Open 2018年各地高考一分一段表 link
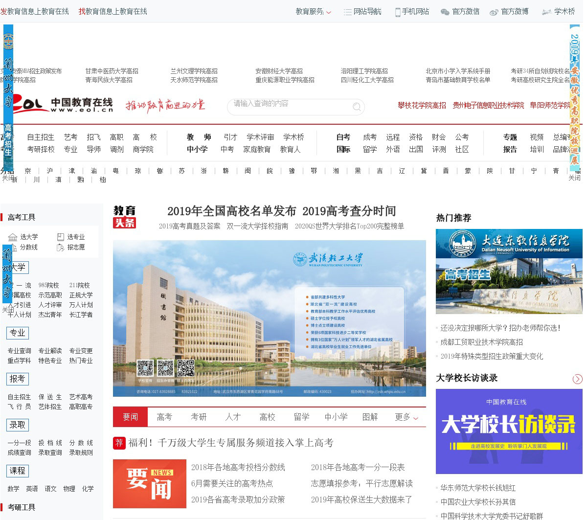Viewport: 587px width, 520px height. click(x=358, y=468)
